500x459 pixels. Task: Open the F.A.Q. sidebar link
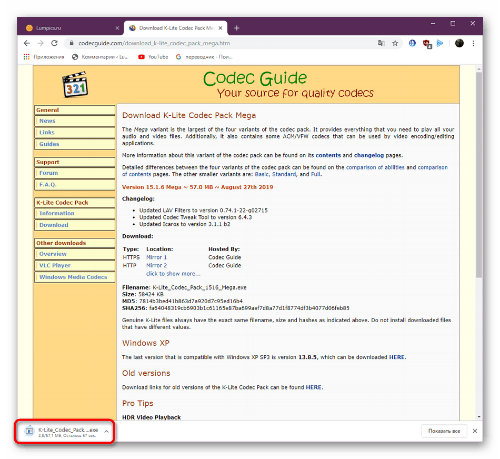(x=75, y=185)
